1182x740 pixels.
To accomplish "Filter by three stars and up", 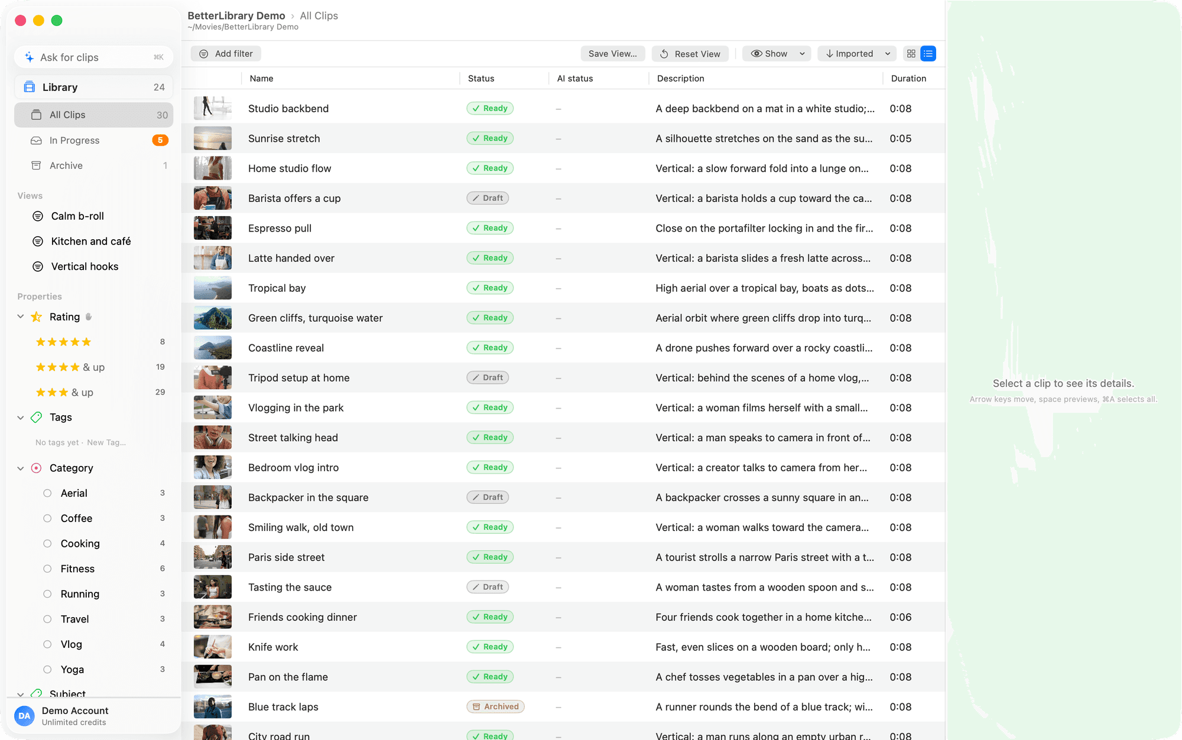I will 93,392.
